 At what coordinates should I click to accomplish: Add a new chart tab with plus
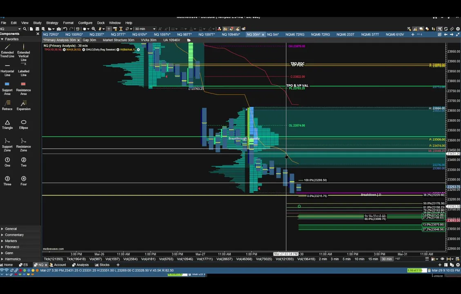pos(412,34)
